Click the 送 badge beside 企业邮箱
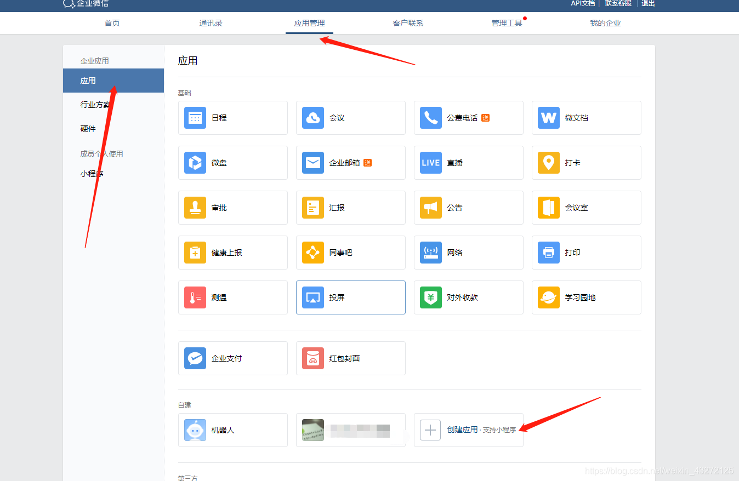 [367, 163]
